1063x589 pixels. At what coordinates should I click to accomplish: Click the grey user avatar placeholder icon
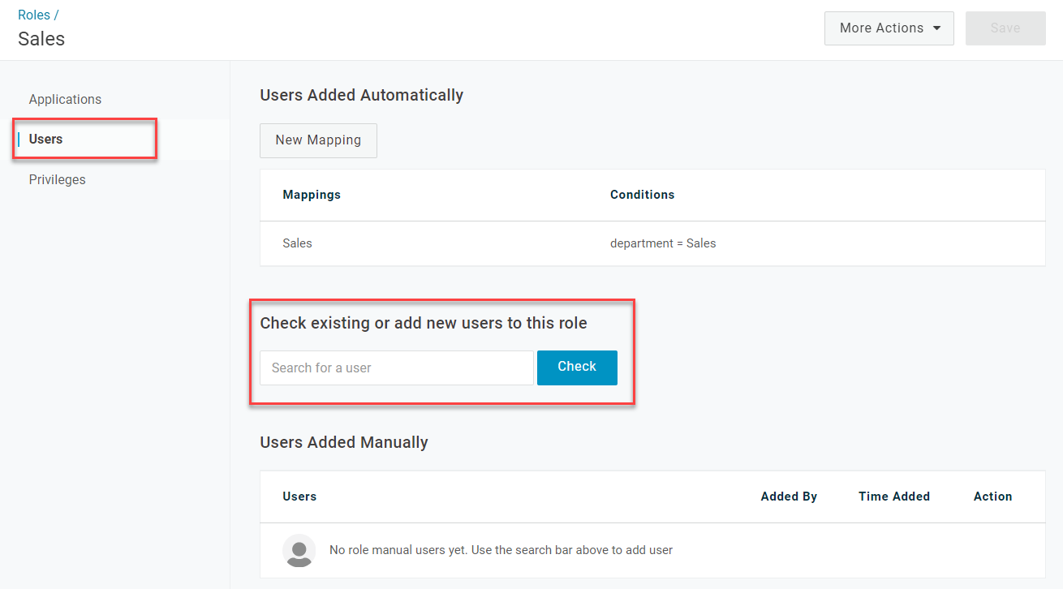[x=299, y=550]
